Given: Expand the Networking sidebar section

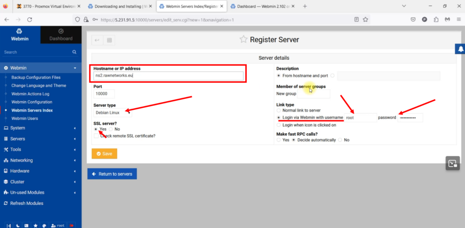Looking at the screenshot, I should tap(40, 160).
